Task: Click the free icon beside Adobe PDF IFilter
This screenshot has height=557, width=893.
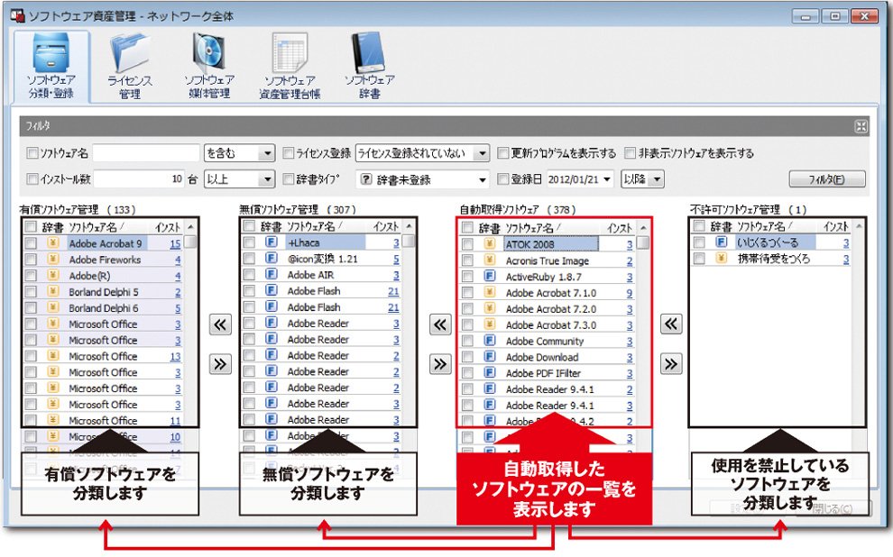Action: (489, 372)
